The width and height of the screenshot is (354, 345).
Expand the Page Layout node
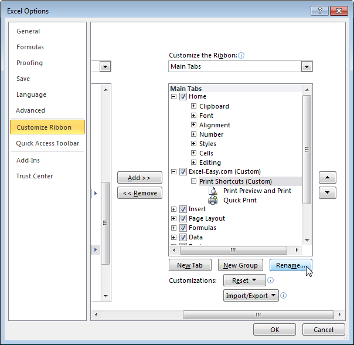[x=173, y=219]
